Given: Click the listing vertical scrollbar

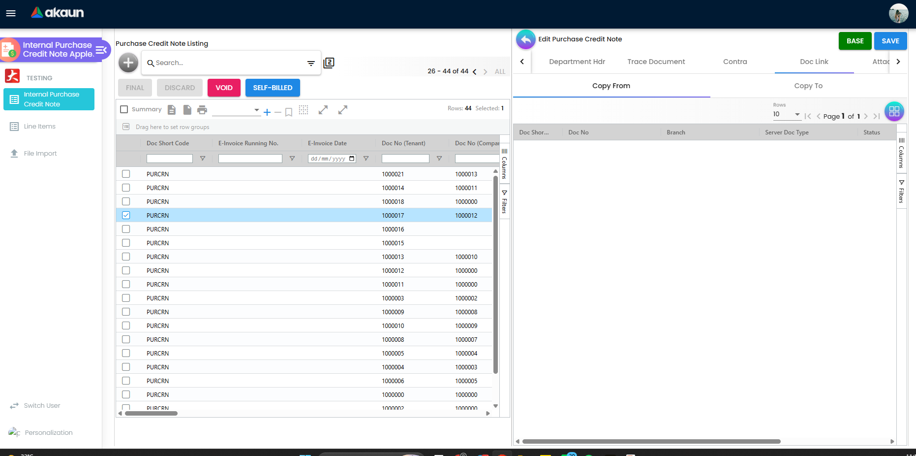Looking at the screenshot, I should (495, 274).
